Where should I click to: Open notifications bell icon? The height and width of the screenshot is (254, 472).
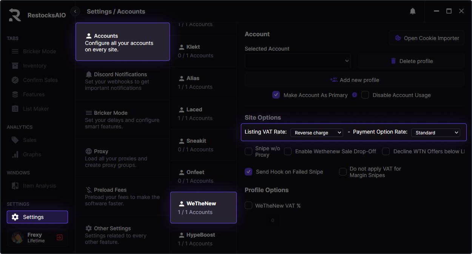[413, 11]
